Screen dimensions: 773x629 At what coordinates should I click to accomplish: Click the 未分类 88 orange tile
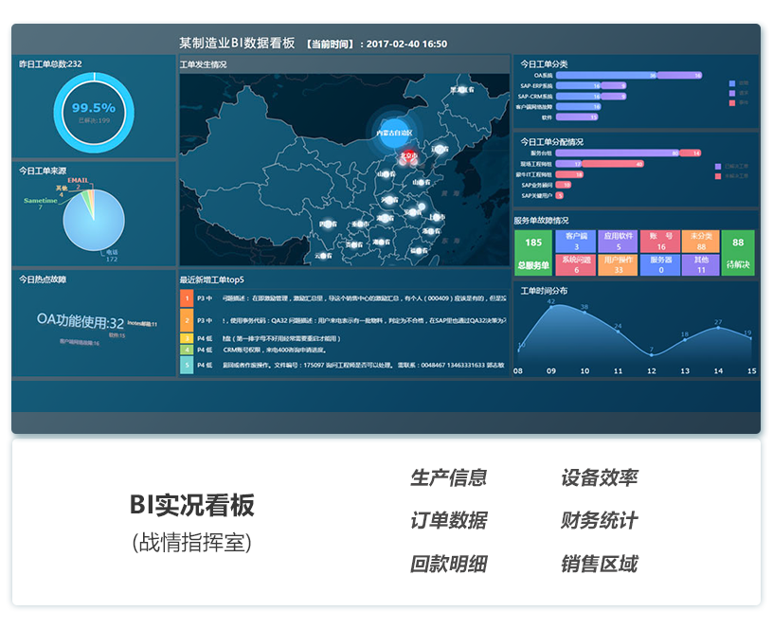[701, 242]
